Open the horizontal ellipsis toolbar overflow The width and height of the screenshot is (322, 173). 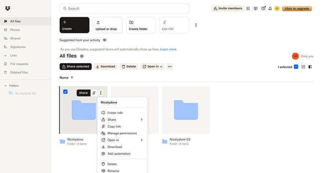(170, 66)
